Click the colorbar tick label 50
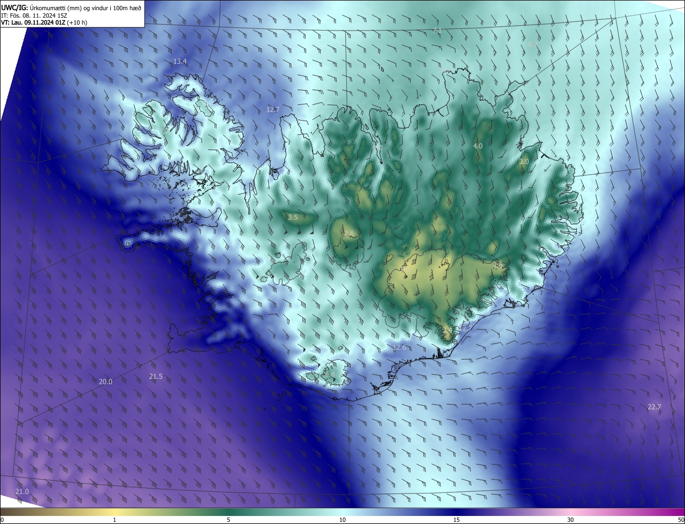685x524 pixels. coord(681,520)
